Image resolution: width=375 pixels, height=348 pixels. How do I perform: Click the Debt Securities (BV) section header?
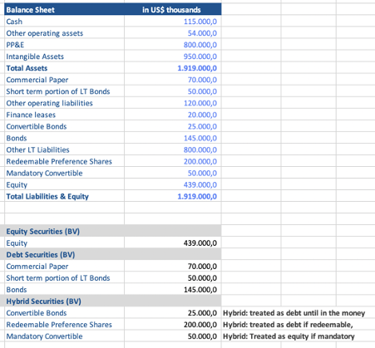(113, 254)
